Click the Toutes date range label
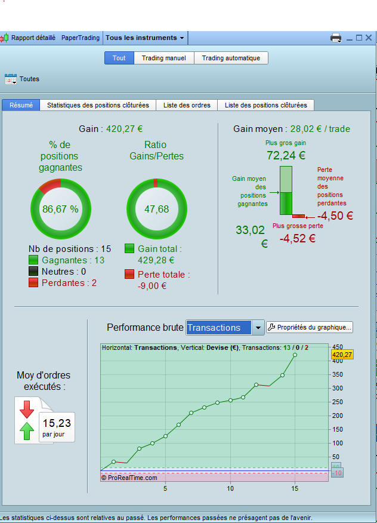This screenshot has width=377, height=523. click(29, 79)
